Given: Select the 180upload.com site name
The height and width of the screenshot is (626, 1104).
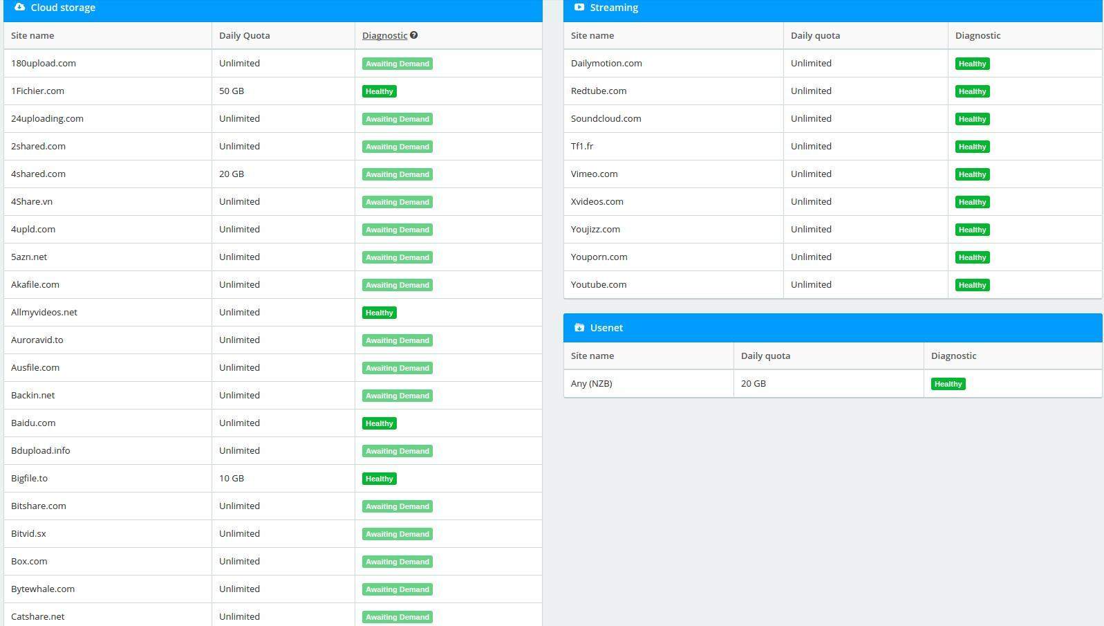Looking at the screenshot, I should click(x=44, y=63).
